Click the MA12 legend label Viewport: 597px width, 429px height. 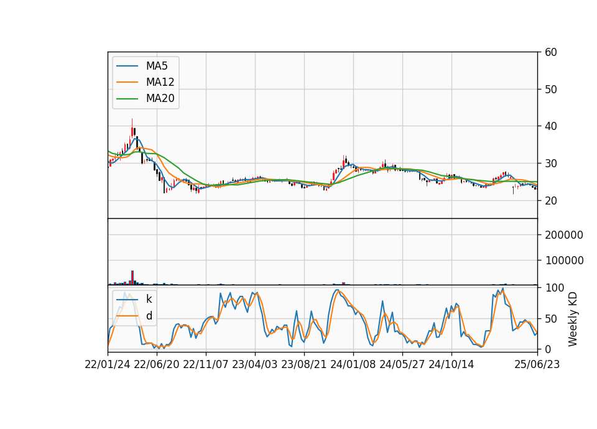(x=160, y=82)
